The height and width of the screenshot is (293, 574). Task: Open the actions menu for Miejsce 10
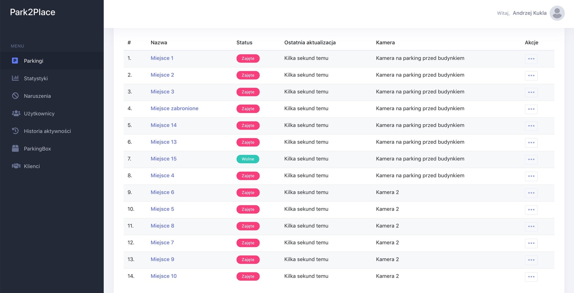tap(531, 277)
